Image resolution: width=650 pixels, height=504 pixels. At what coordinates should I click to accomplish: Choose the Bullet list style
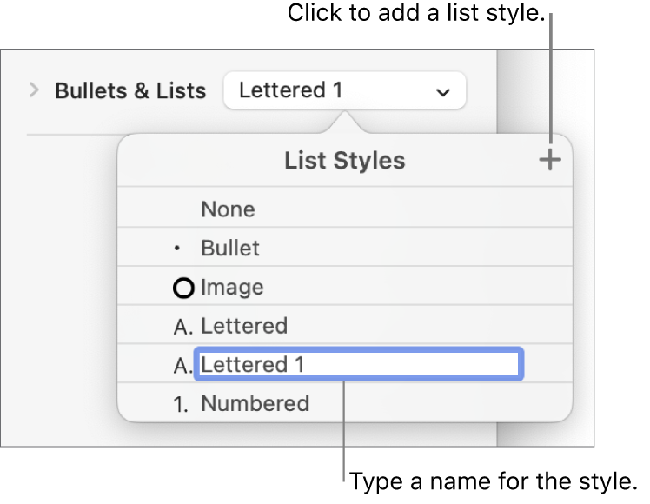tap(230, 249)
